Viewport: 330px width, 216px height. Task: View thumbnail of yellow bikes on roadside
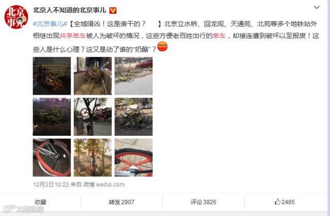pos(134,76)
